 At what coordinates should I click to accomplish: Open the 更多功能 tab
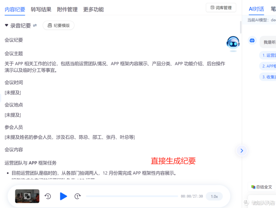tap(93, 9)
